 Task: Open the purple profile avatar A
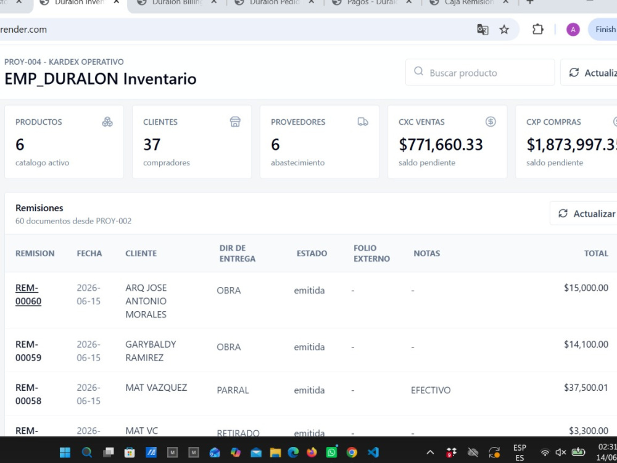click(x=573, y=30)
